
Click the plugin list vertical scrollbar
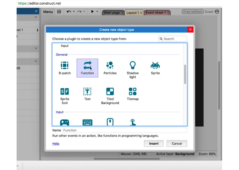185,74
